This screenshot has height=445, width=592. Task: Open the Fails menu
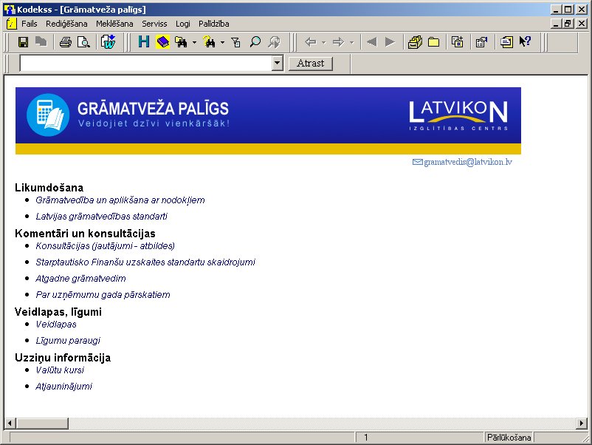[x=29, y=24]
